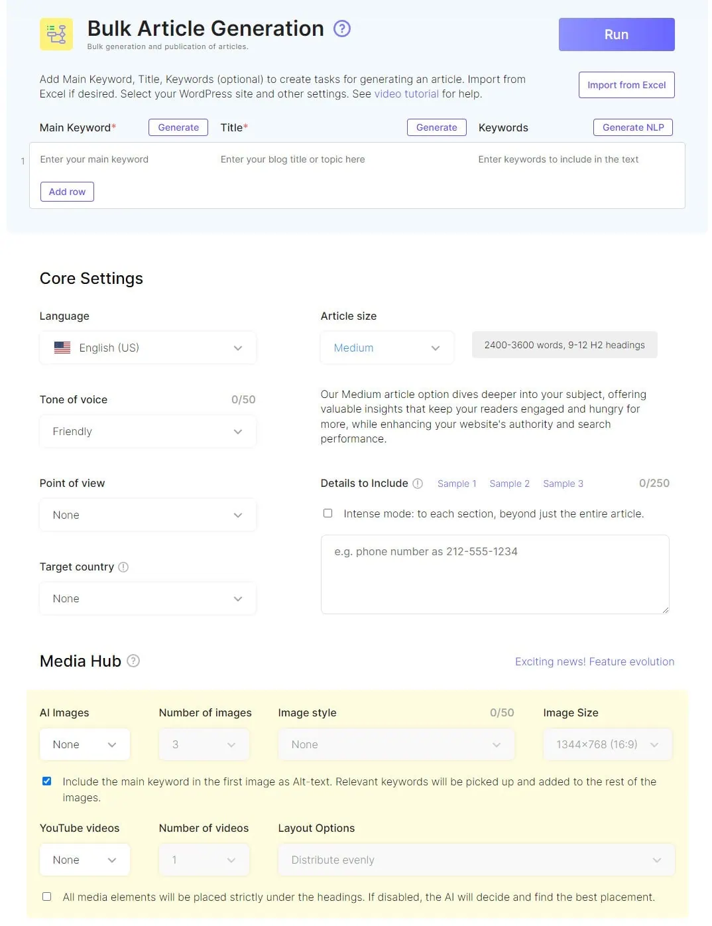Click Import from Excel button
712x926 pixels.
[x=626, y=85]
